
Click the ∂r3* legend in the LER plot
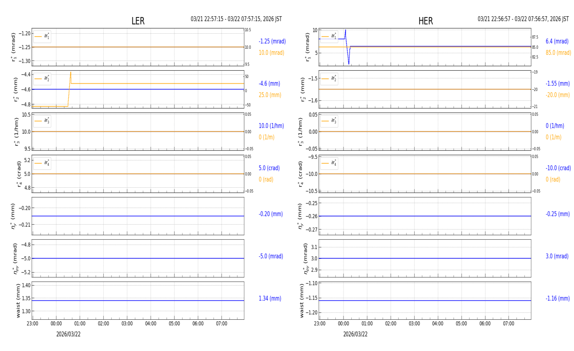(x=42, y=121)
